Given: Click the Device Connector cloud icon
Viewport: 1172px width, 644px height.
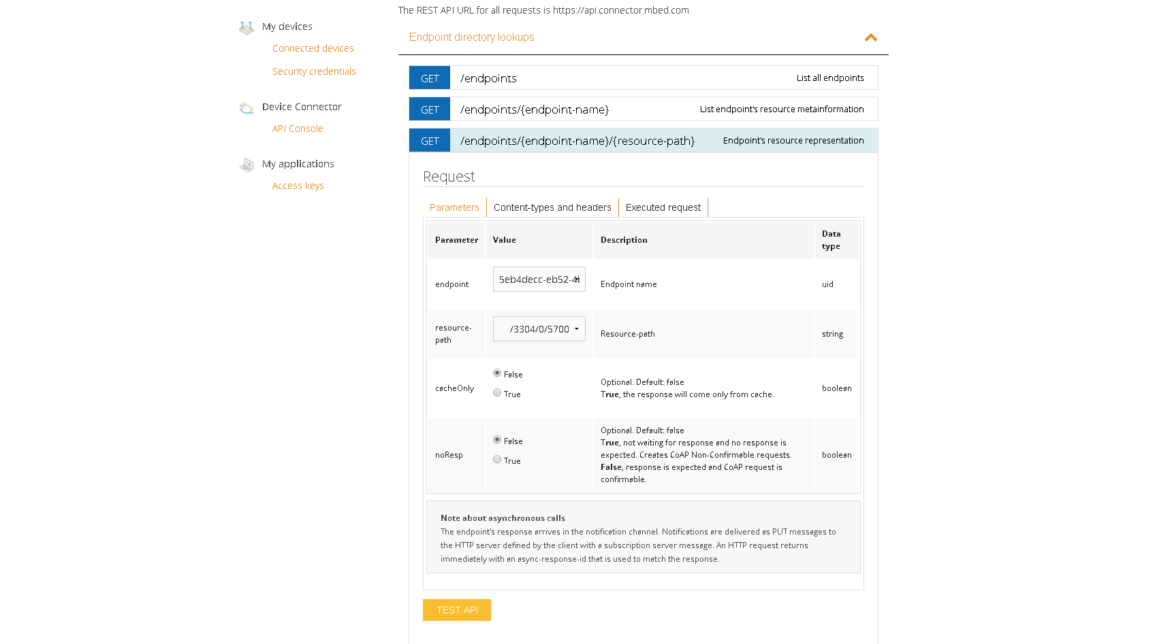Looking at the screenshot, I should pos(247,107).
